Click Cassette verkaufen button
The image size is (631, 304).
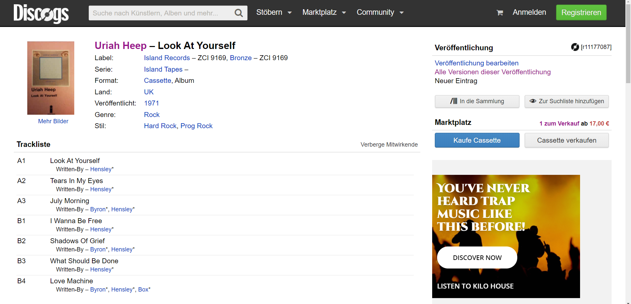(567, 140)
